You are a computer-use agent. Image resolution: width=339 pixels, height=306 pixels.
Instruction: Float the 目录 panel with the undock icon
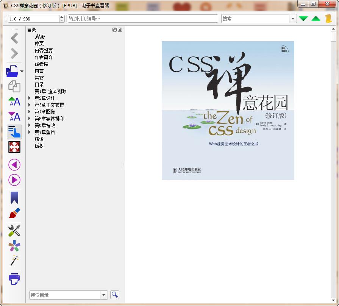[x=114, y=30]
